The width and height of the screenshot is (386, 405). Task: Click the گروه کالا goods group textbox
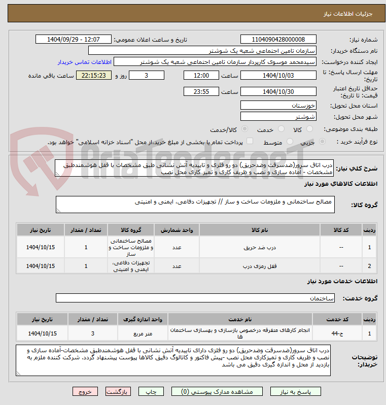195,205
